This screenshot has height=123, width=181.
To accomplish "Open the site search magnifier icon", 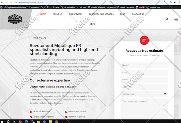I will (x=167, y=19).
